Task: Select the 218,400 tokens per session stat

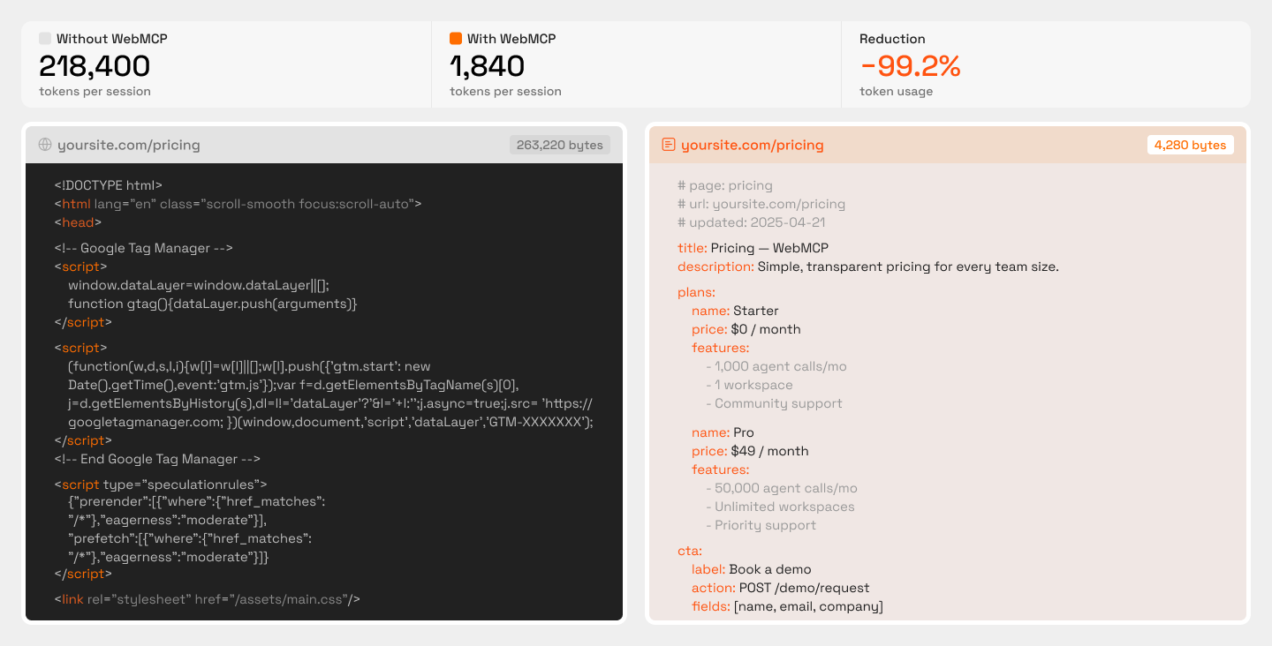Action: (x=95, y=65)
